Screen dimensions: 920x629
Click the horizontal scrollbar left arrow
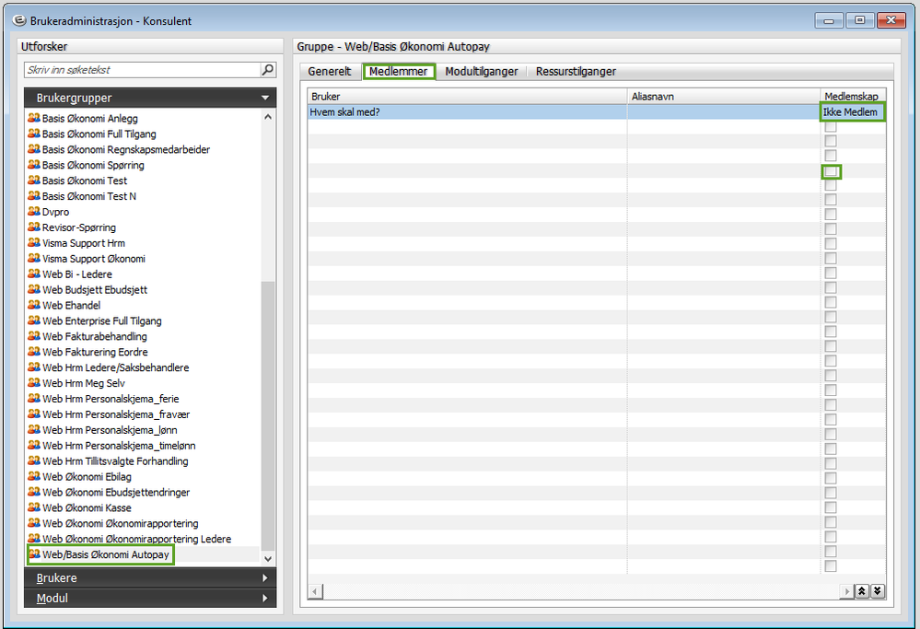pos(315,591)
